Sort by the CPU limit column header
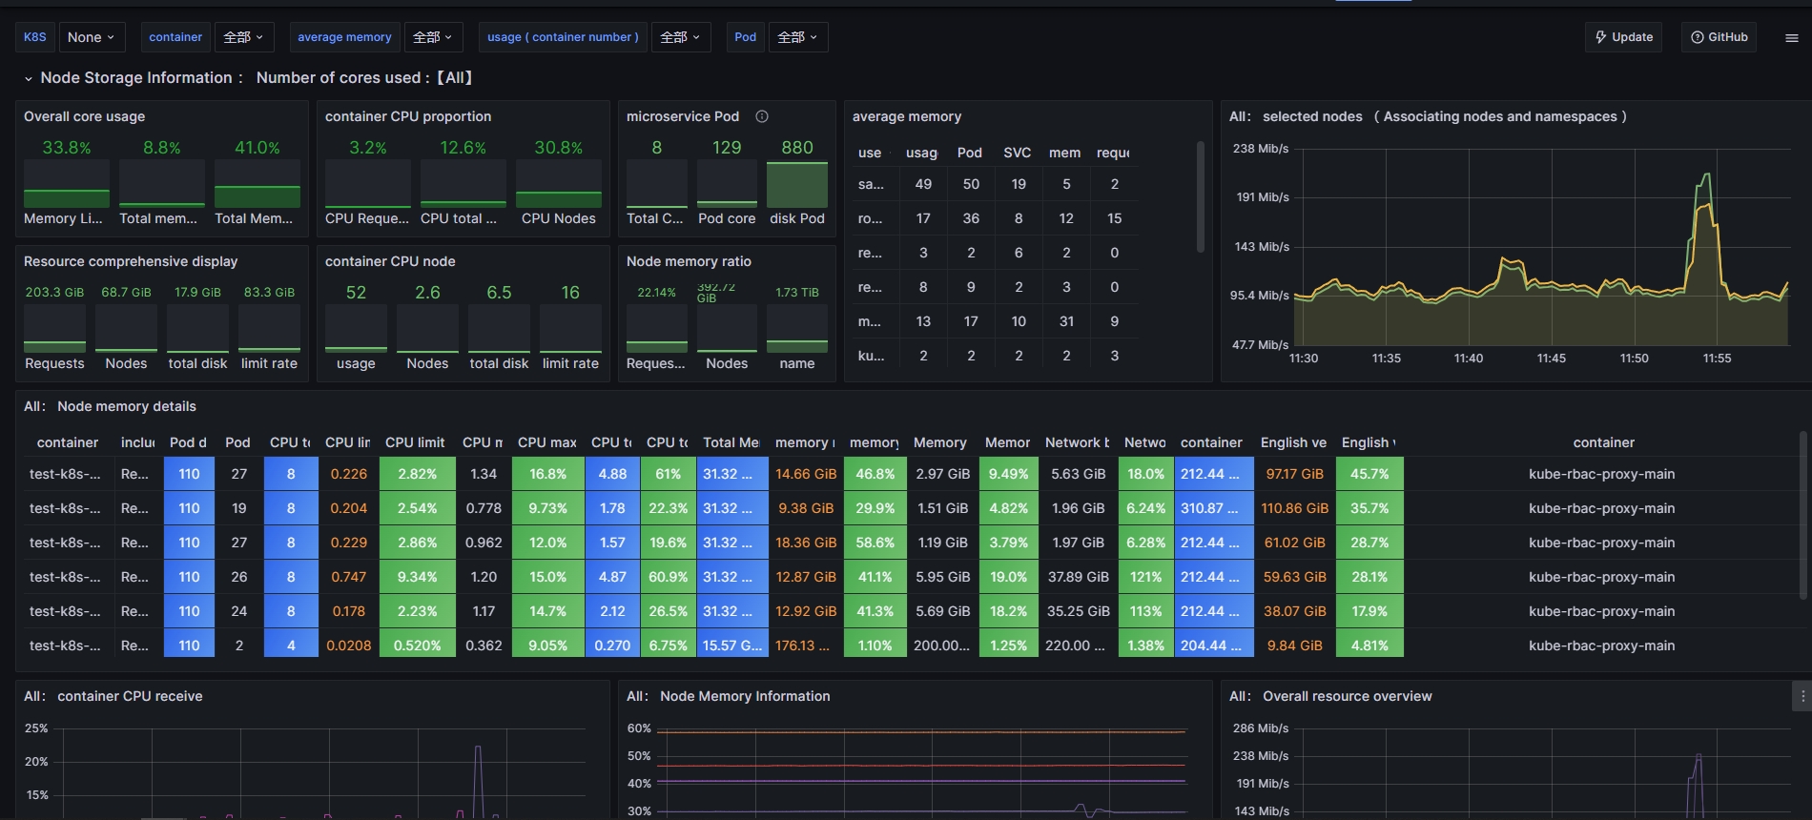 (x=415, y=442)
